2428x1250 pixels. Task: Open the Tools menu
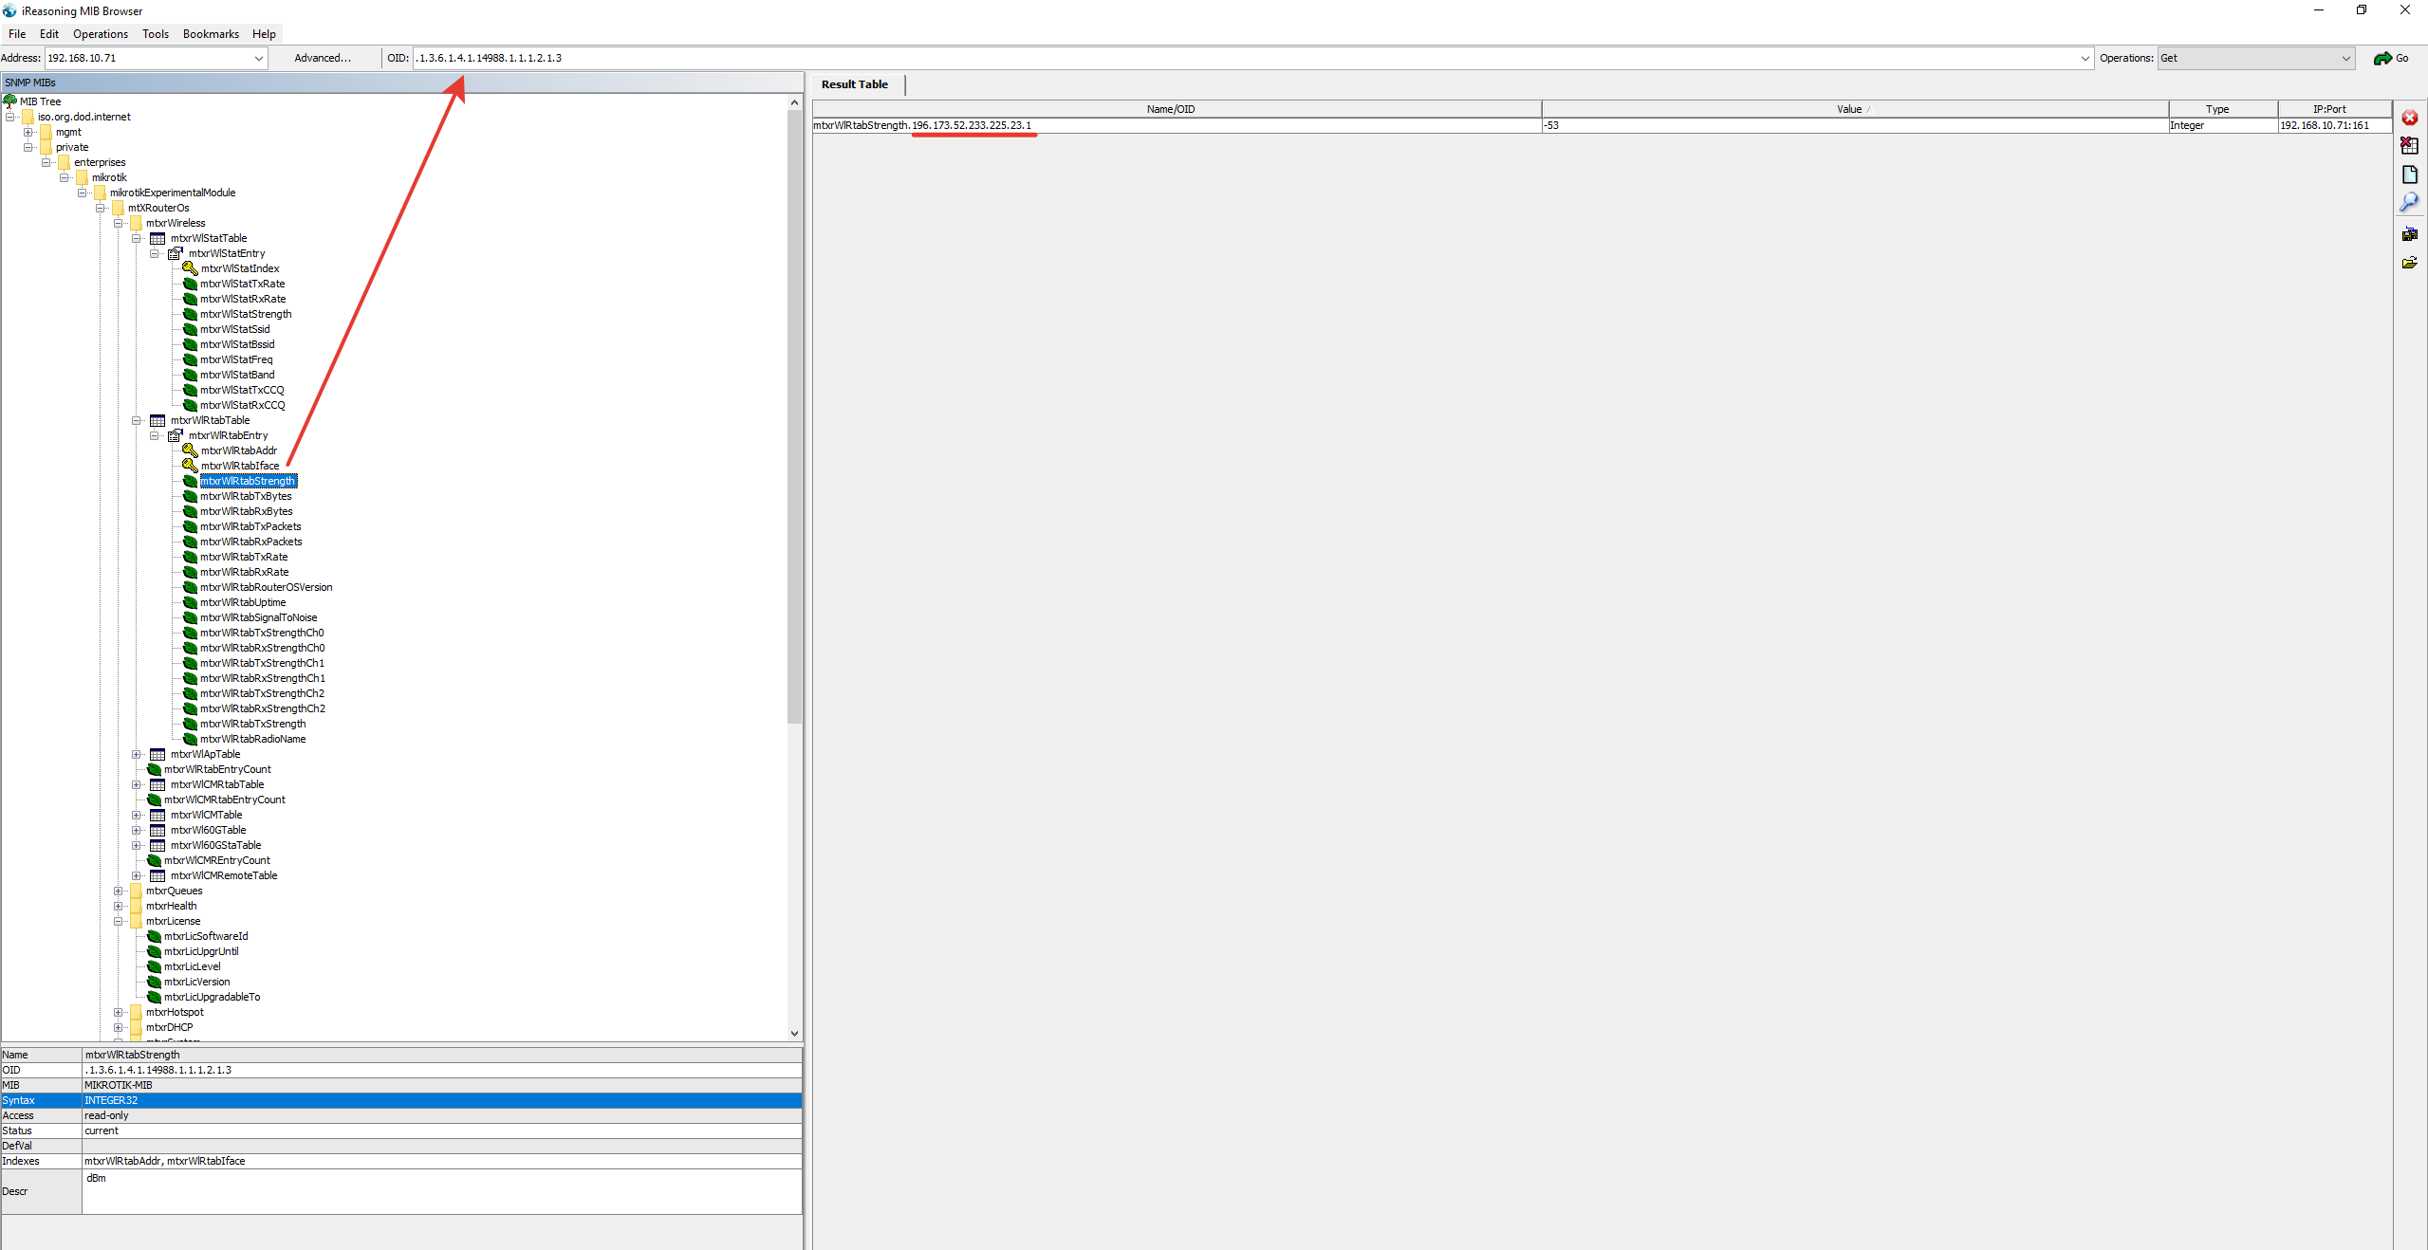(x=156, y=34)
